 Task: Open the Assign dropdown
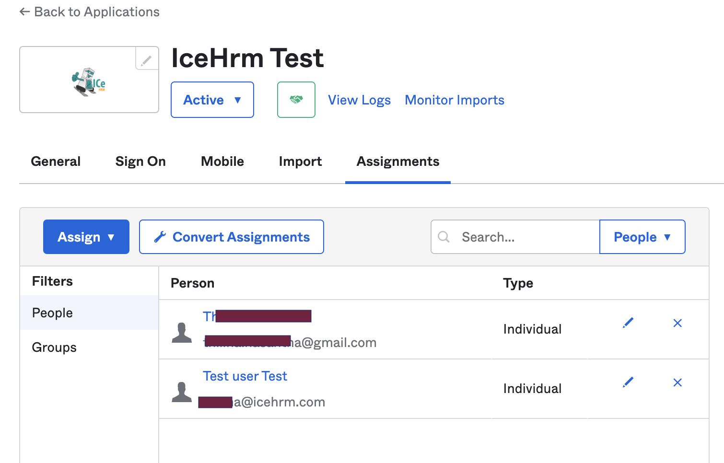point(86,236)
